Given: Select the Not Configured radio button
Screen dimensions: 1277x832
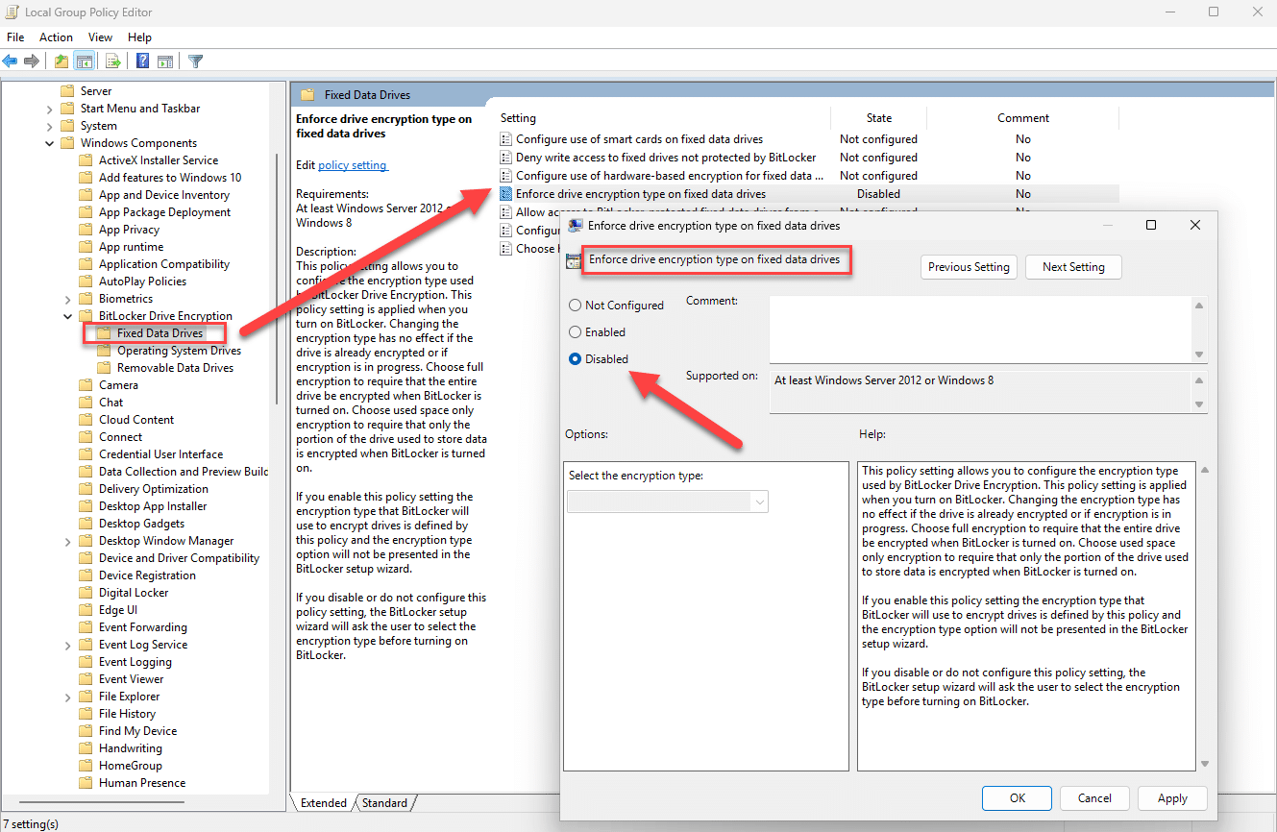Looking at the screenshot, I should [577, 305].
